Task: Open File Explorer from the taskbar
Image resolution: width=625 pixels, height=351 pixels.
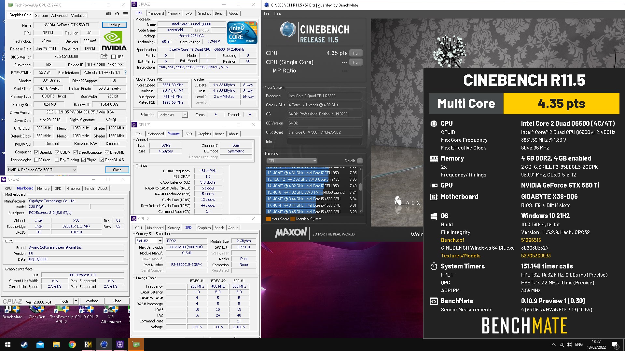Action: pos(56,344)
